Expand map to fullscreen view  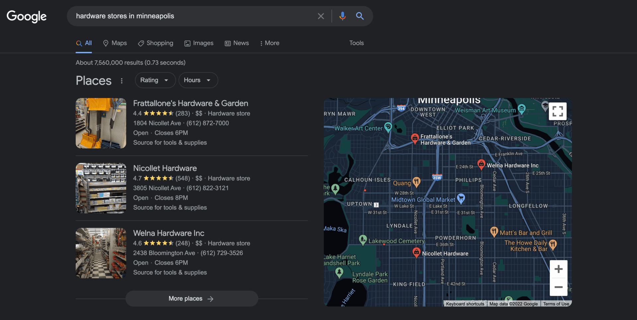[x=557, y=111]
